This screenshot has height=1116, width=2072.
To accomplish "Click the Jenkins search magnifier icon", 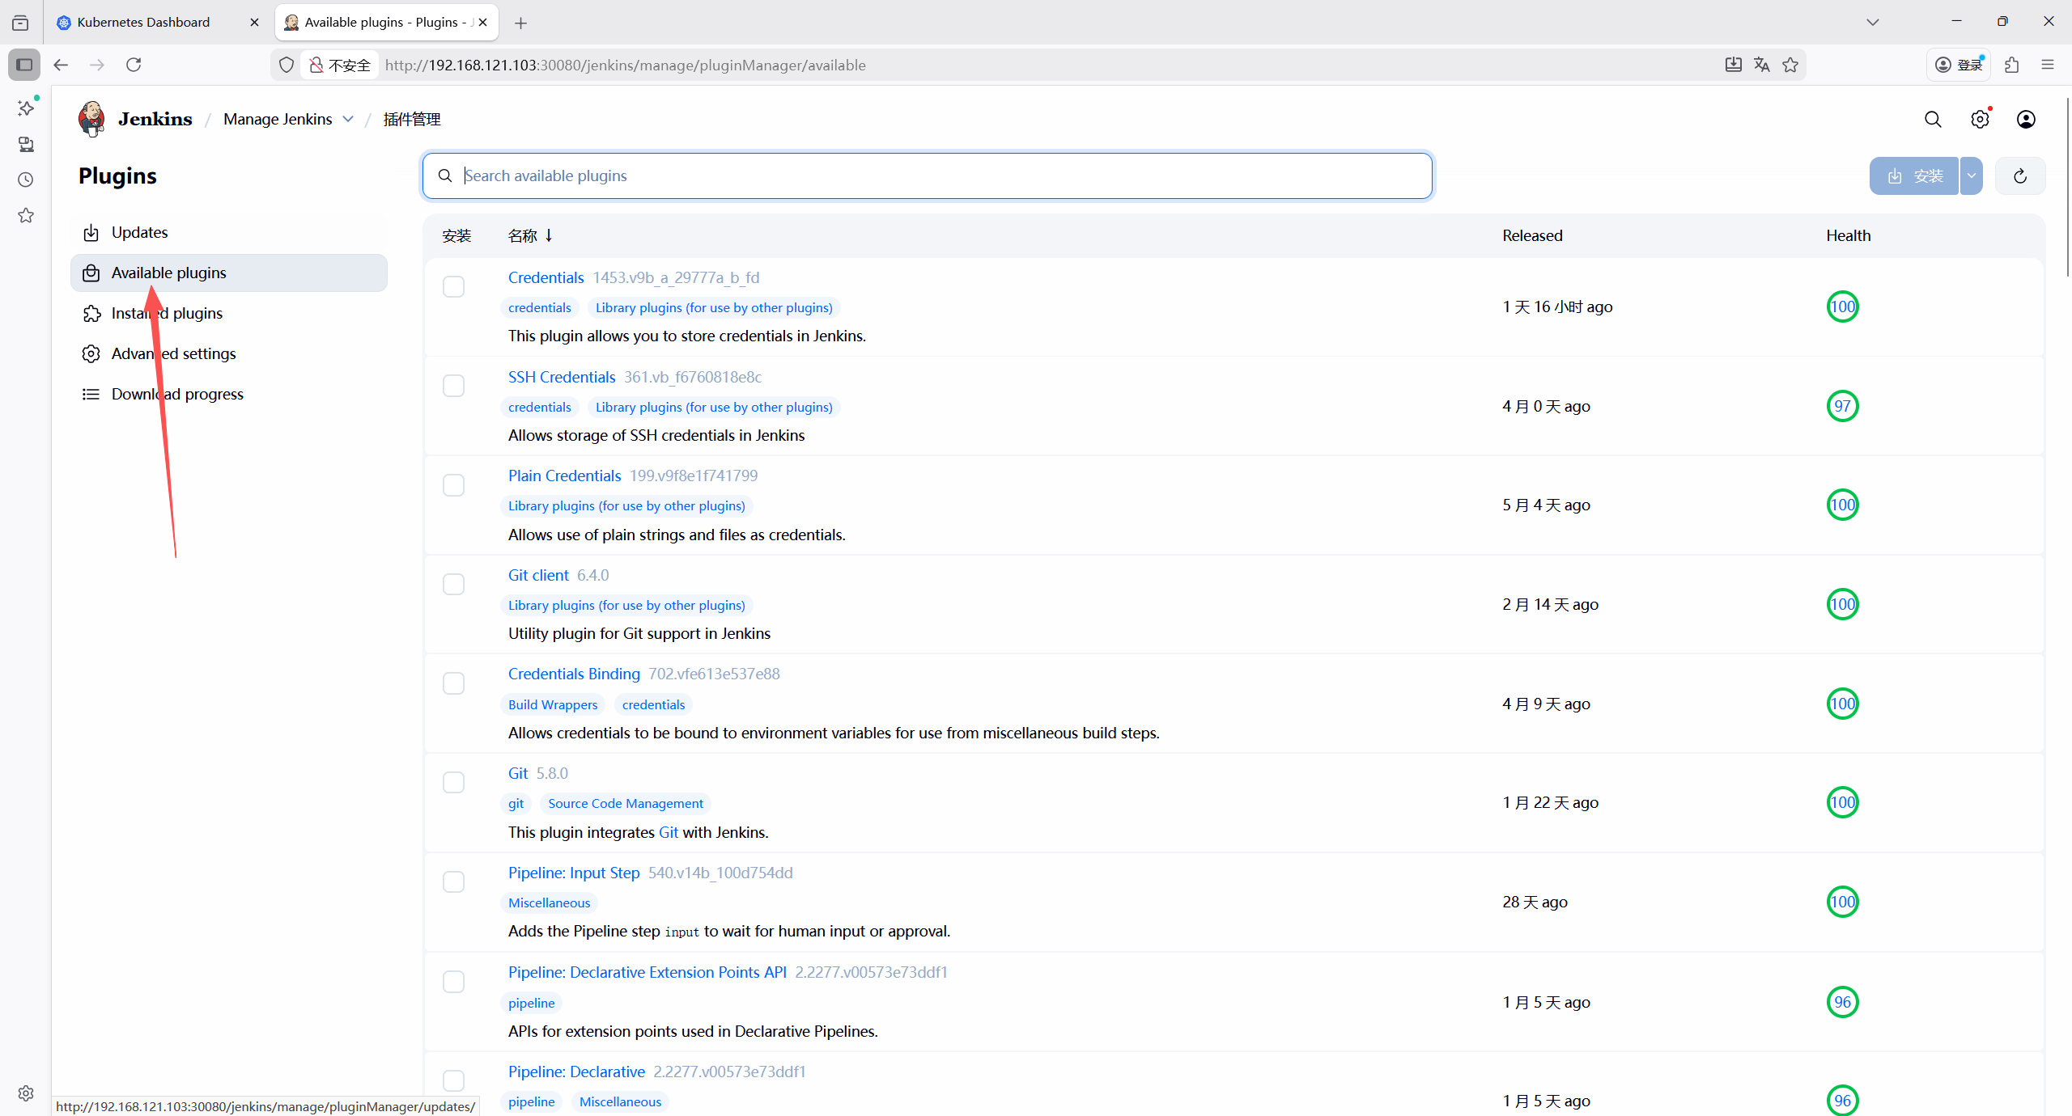I will [1933, 120].
